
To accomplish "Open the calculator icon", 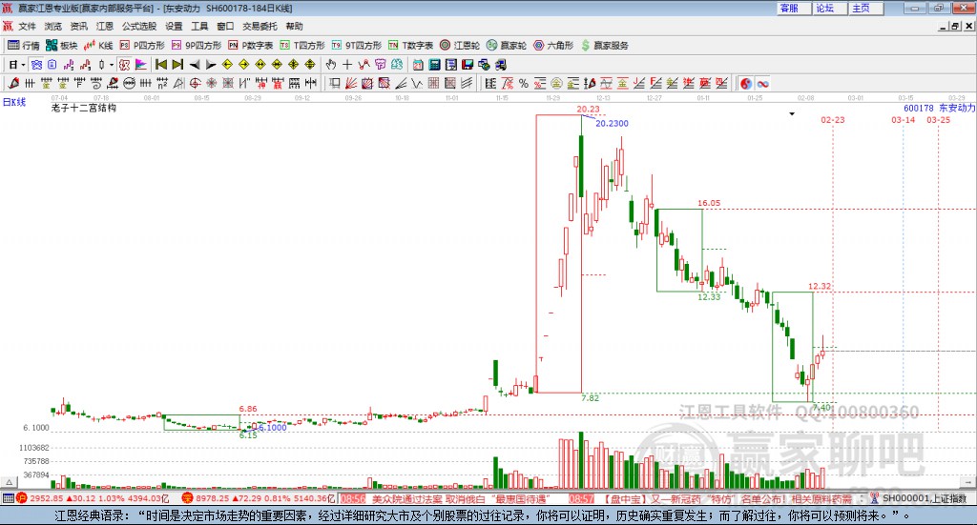I will pos(434,65).
